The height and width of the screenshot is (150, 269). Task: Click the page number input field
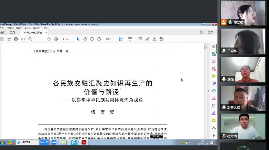coord(63,39)
